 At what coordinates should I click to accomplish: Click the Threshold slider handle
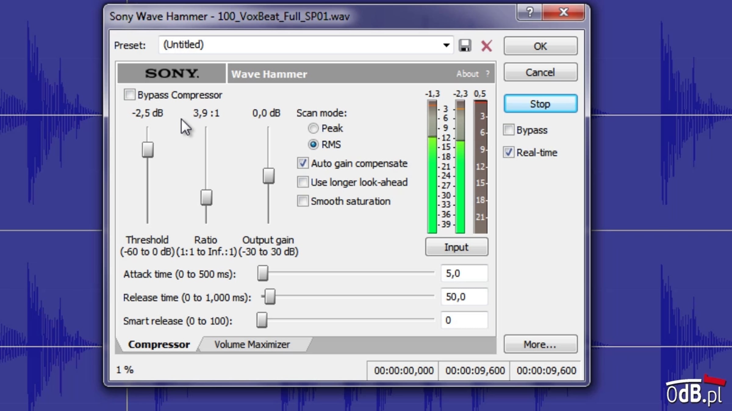(x=148, y=149)
